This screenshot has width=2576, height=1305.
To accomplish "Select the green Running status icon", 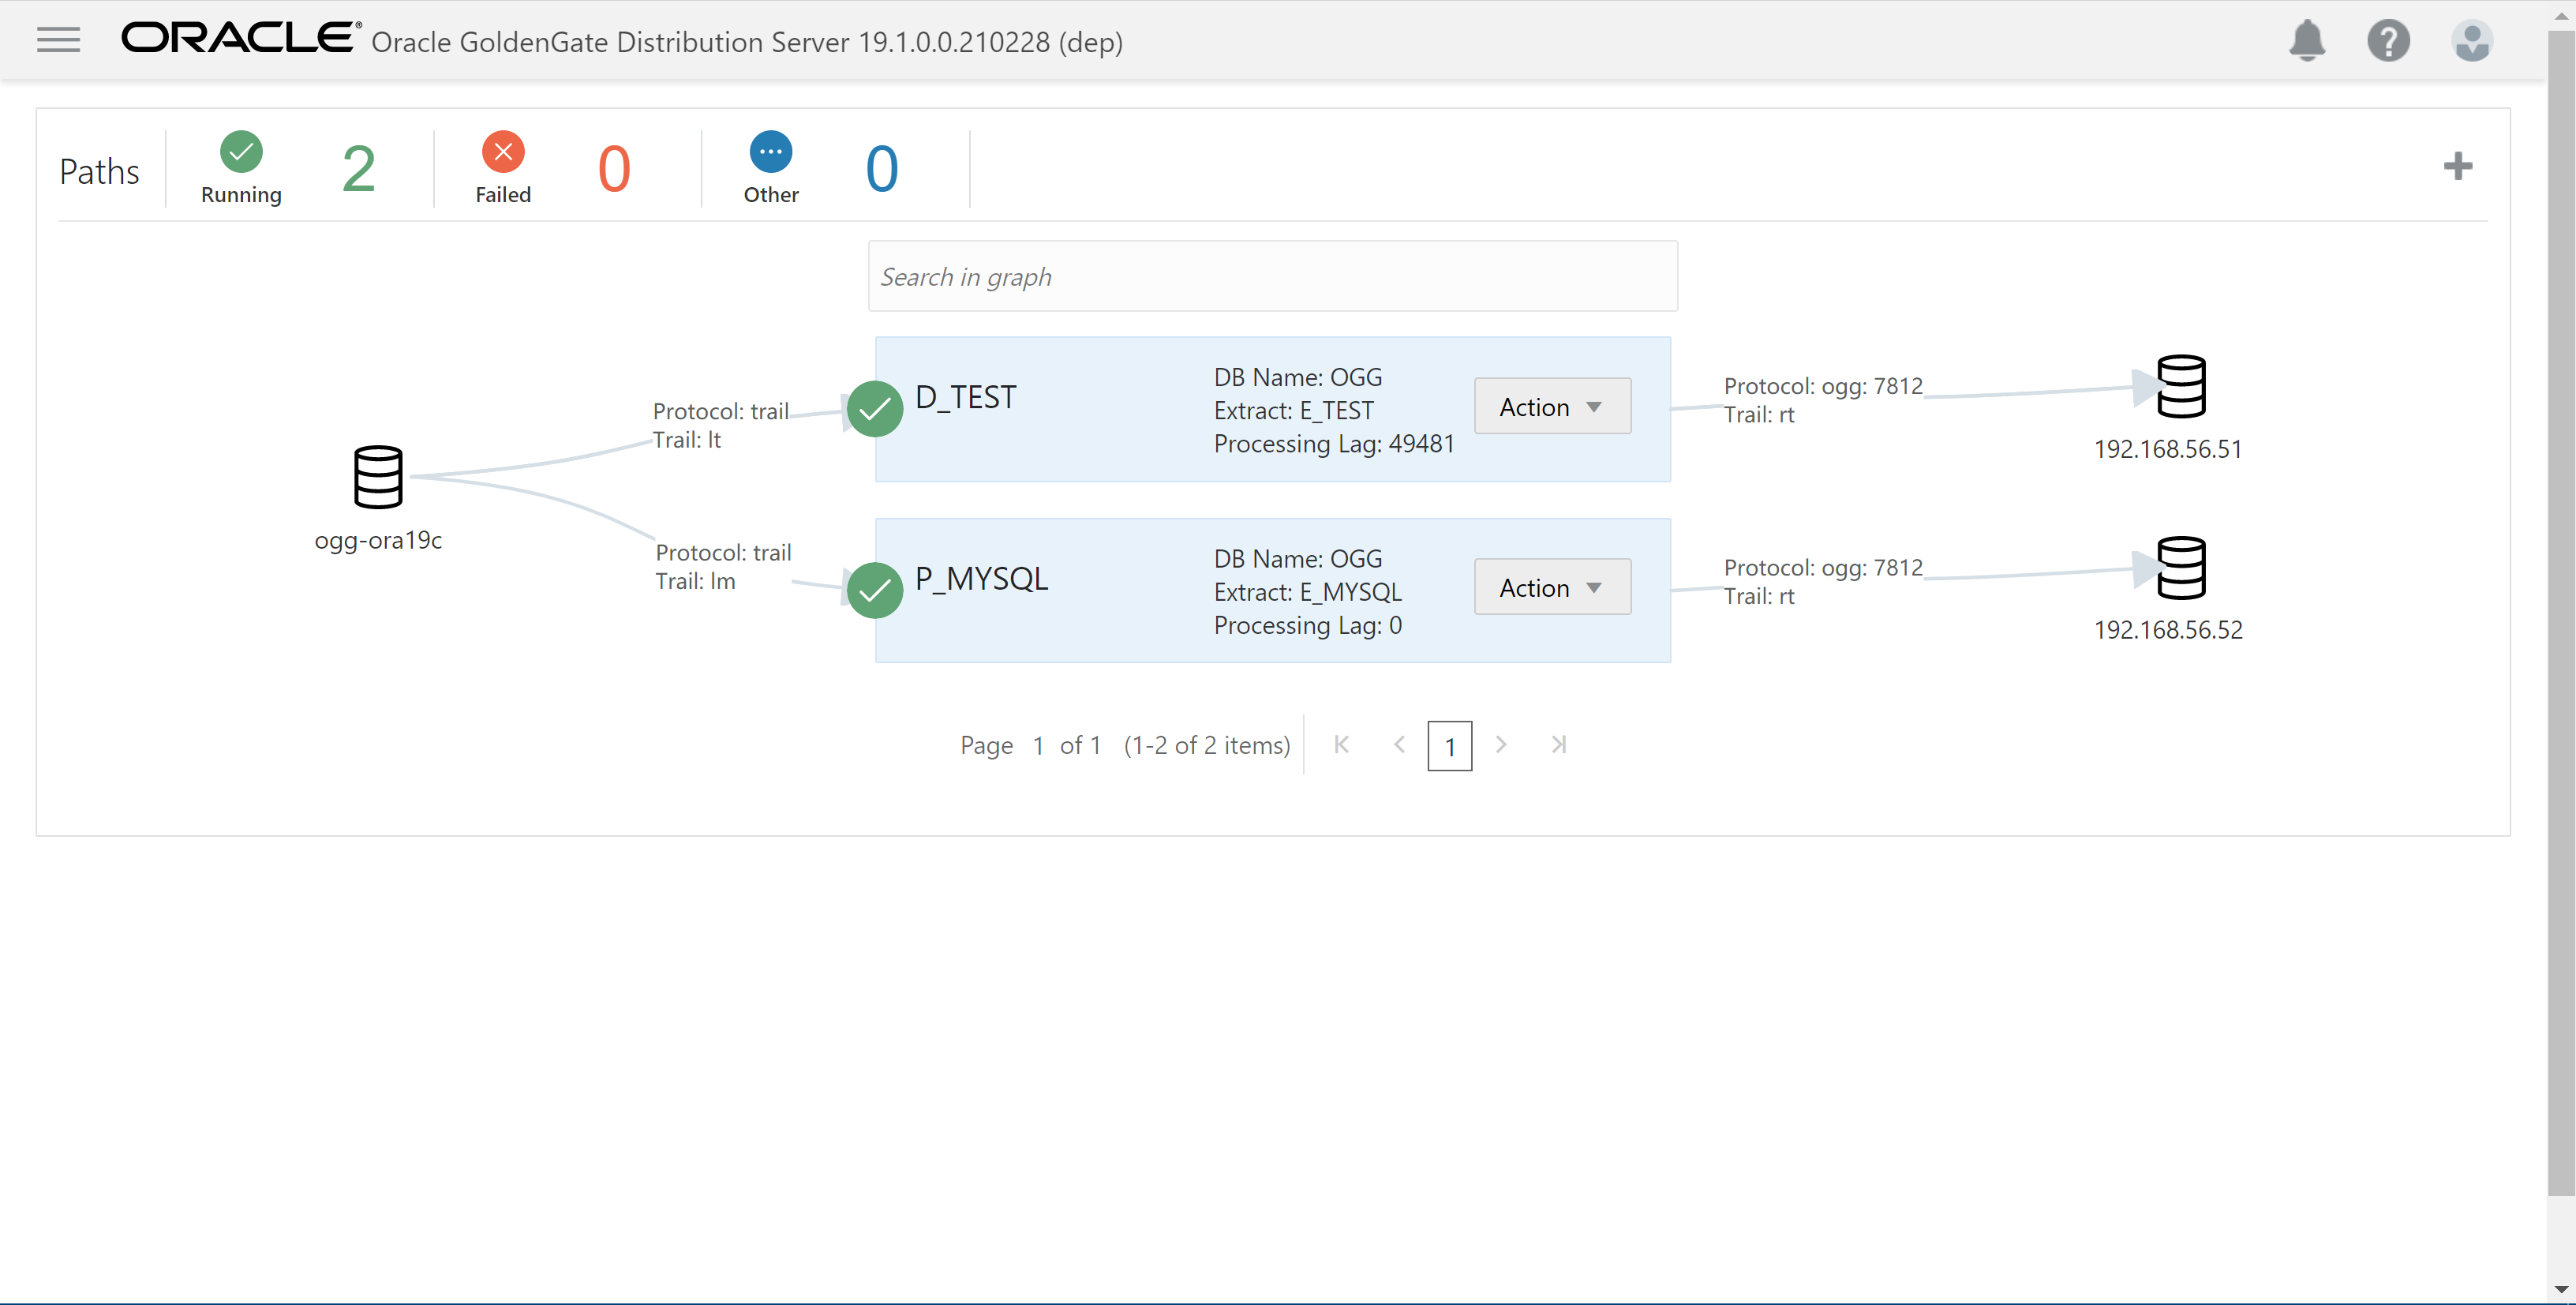I will coord(241,152).
